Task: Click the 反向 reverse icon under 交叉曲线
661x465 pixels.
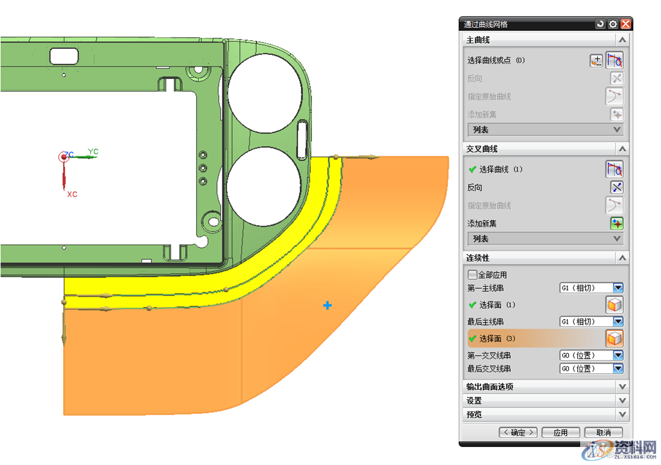Action: (x=616, y=188)
